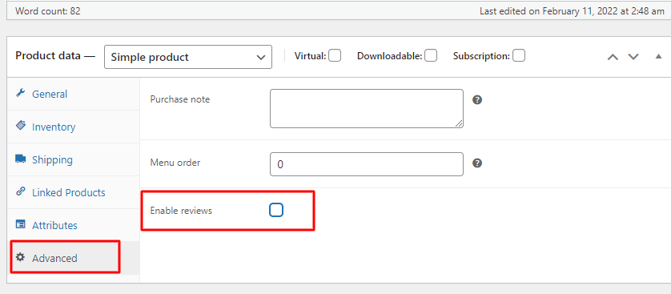Click the Shipping truck icon

click(21, 159)
